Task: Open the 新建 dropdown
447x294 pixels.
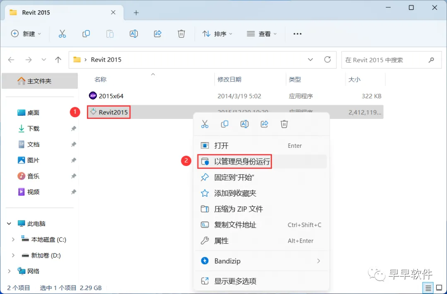Action: pos(26,34)
